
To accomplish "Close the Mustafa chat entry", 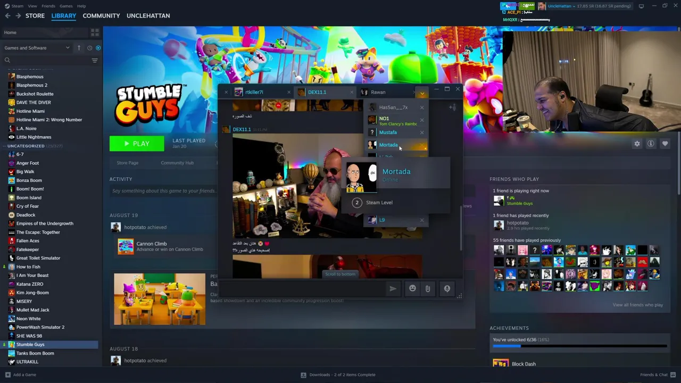I will coord(422,132).
